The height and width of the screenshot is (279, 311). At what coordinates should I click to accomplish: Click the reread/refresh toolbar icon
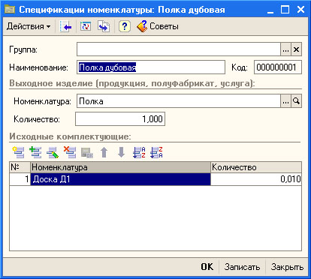pyautogui.click(x=86, y=26)
